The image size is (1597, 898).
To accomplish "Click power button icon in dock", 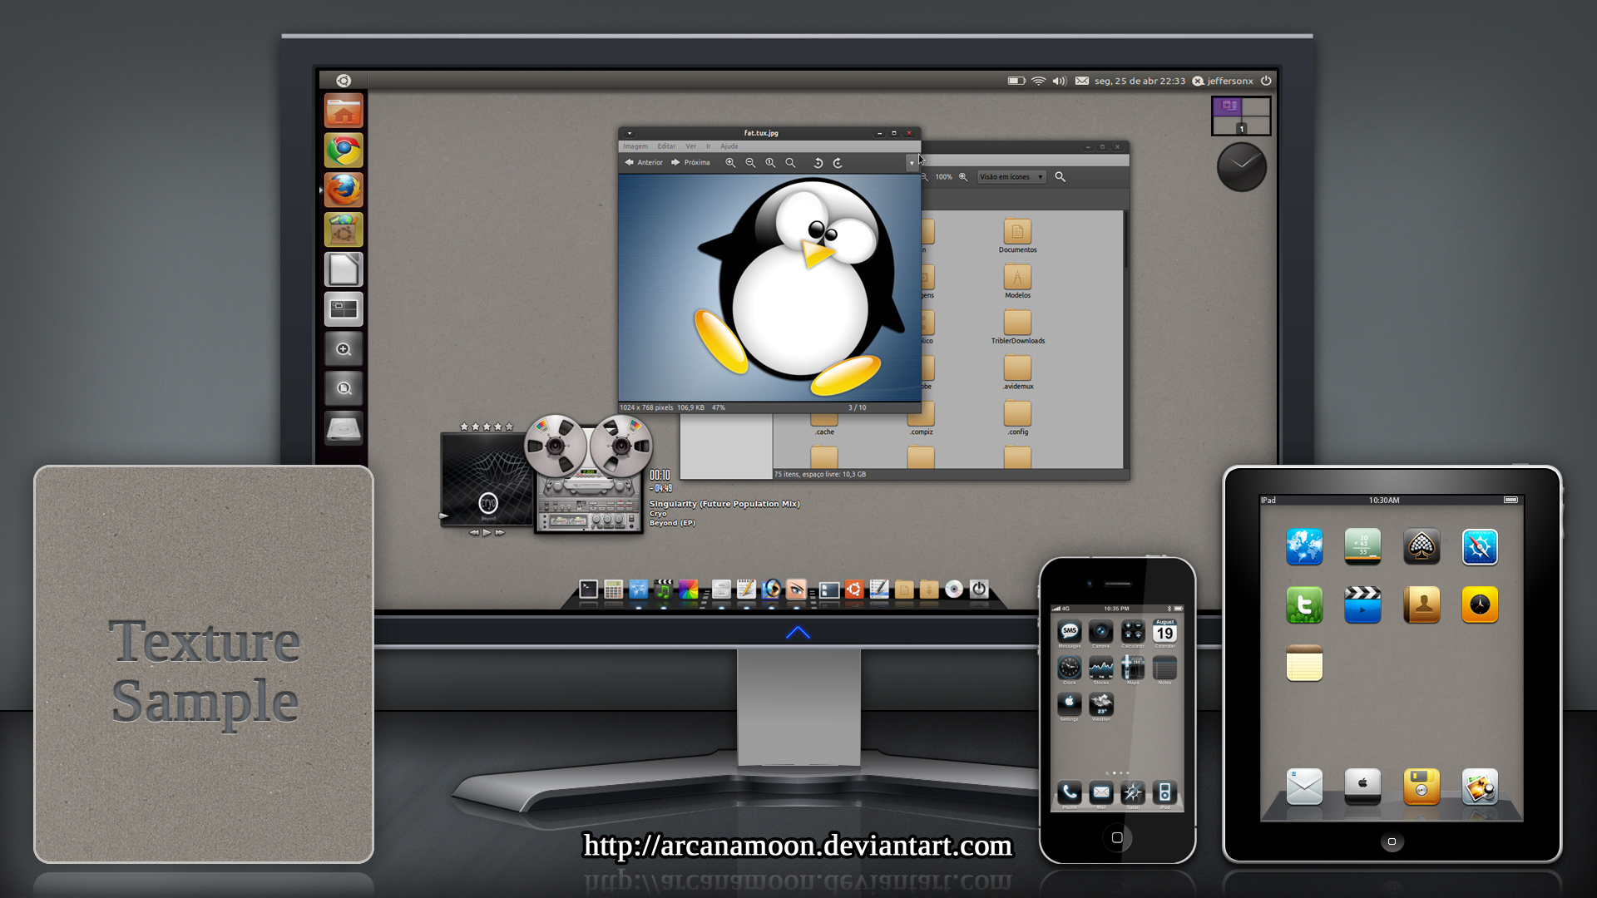I will pyautogui.click(x=979, y=590).
